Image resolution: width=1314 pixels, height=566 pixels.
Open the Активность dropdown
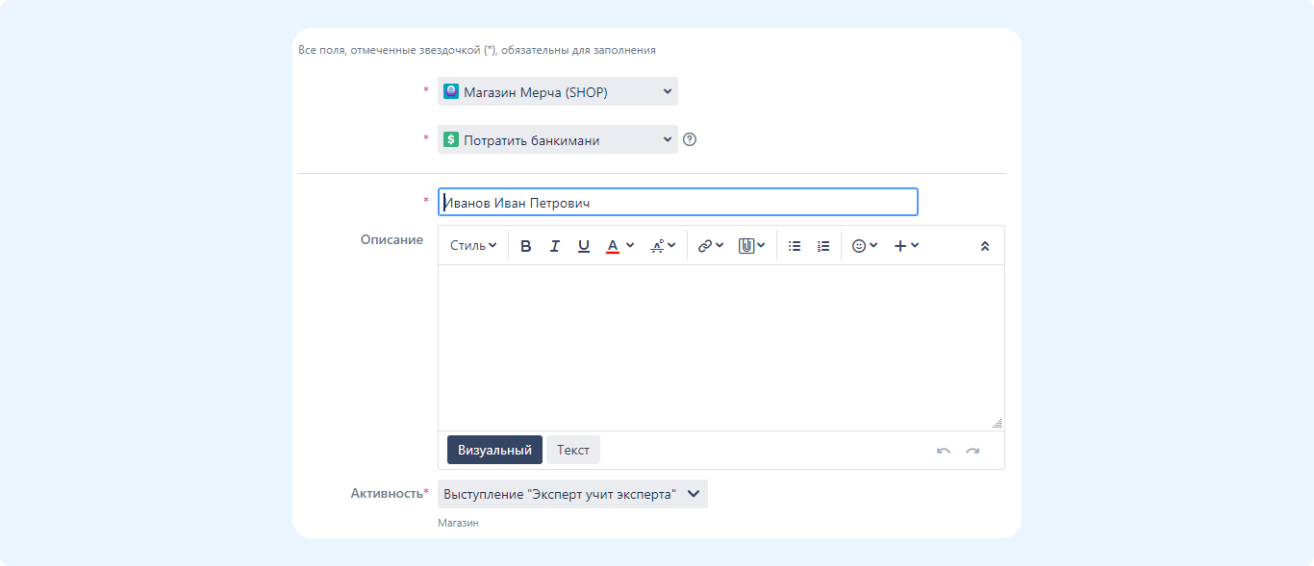pyautogui.click(x=572, y=494)
